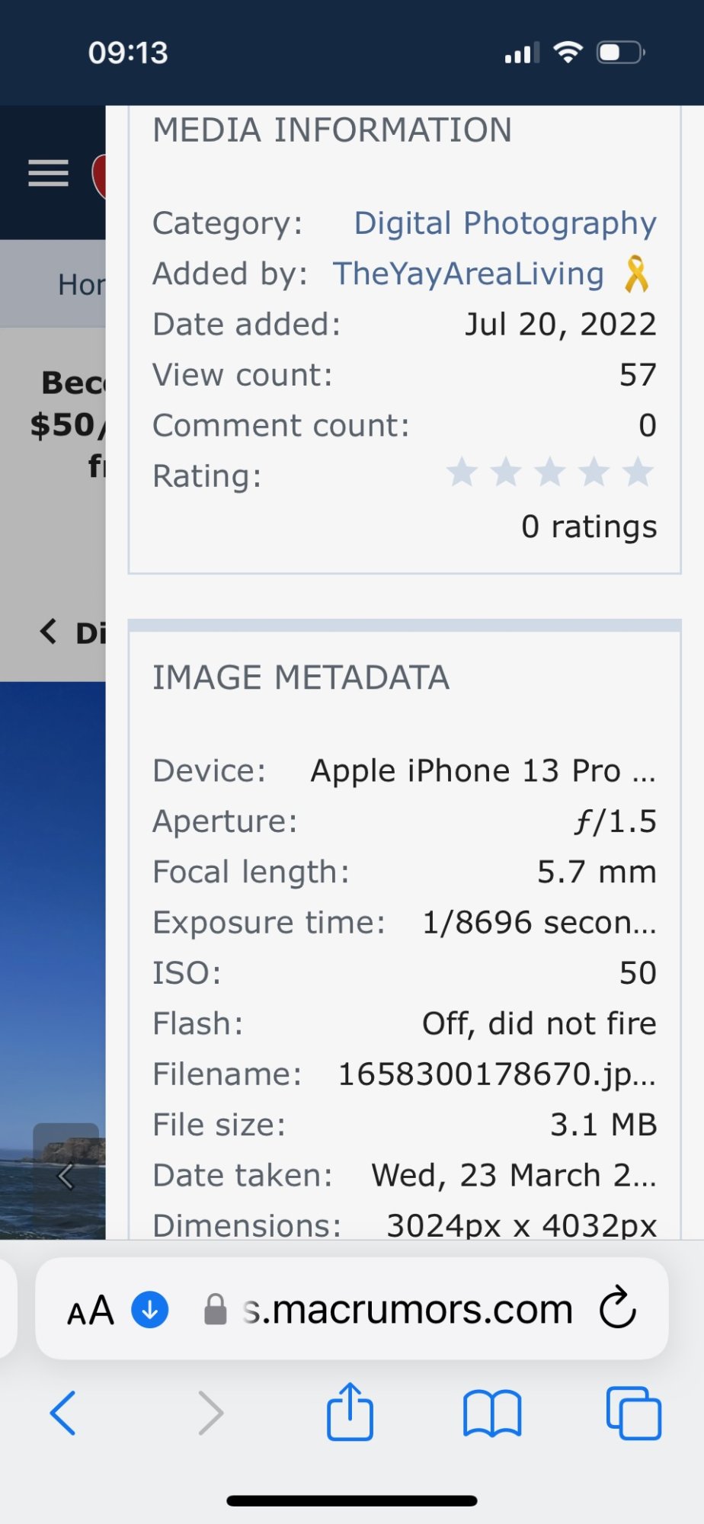This screenshot has height=1524, width=704.
Task: Open the hamburger menu icon
Action: coord(48,173)
